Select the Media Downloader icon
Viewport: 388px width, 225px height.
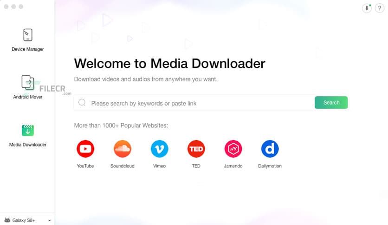coord(28,130)
